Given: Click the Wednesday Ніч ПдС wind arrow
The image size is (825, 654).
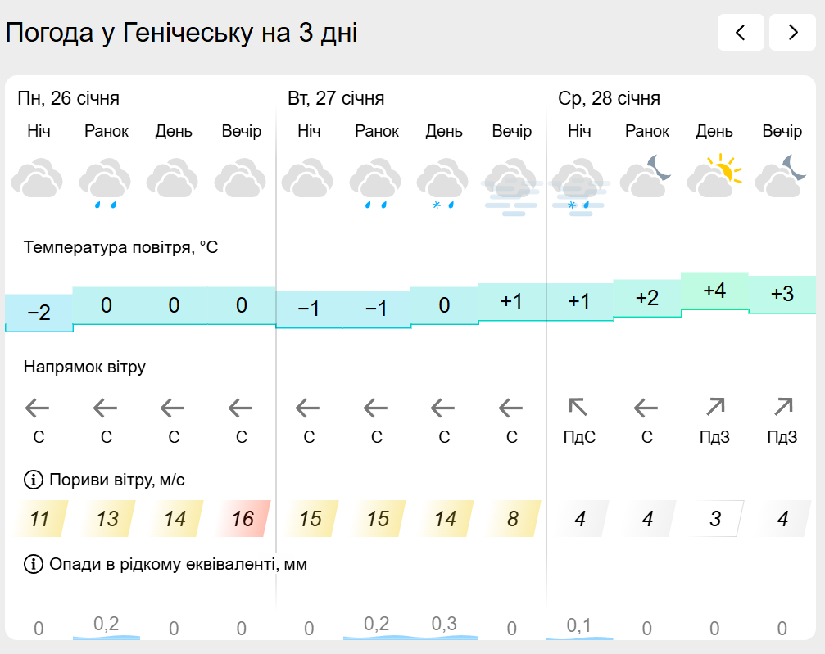Looking at the screenshot, I should (578, 407).
